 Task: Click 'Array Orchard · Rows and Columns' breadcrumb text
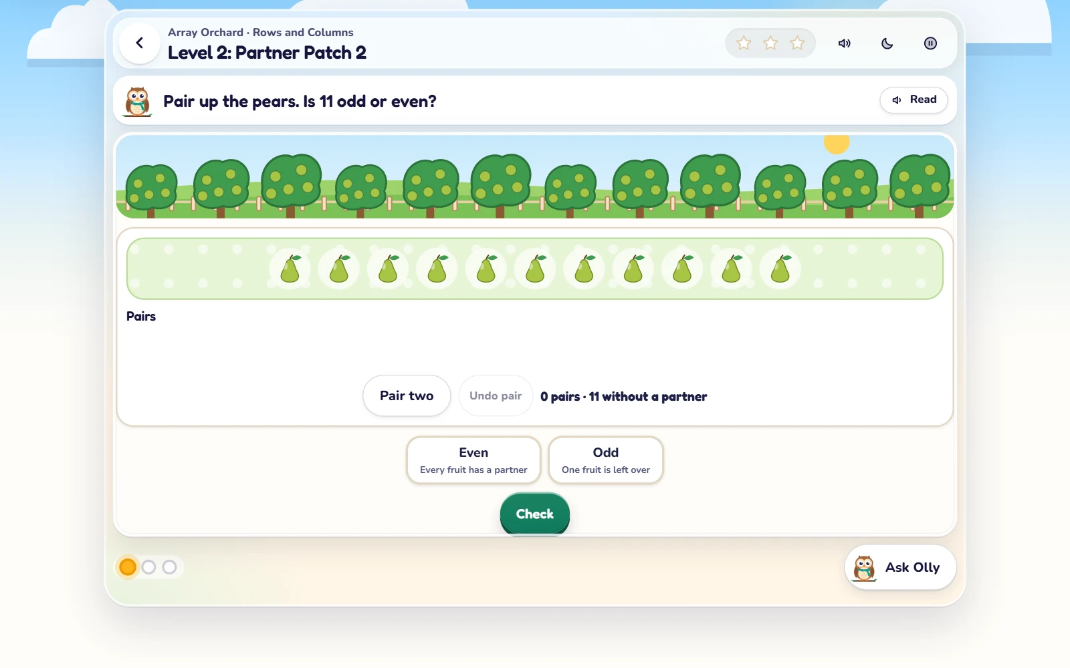261,32
